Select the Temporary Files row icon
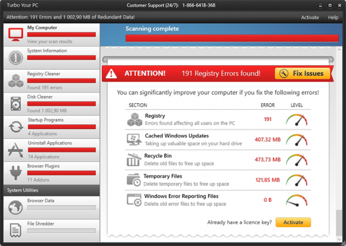 (x=134, y=180)
